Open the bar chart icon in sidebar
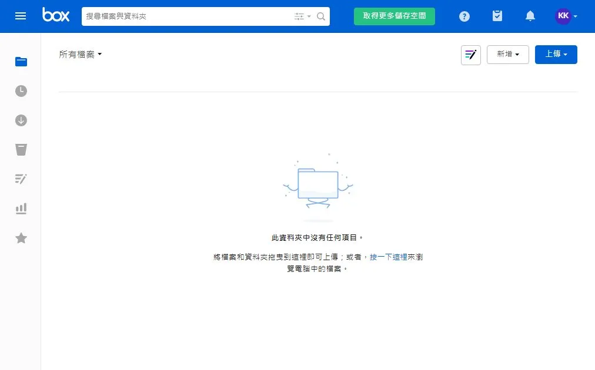Viewport: 595px width, 370px height. 21,208
